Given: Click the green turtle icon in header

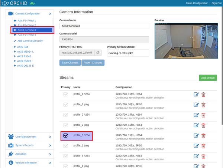Looking at the screenshot, I should click(x=32, y=3).
